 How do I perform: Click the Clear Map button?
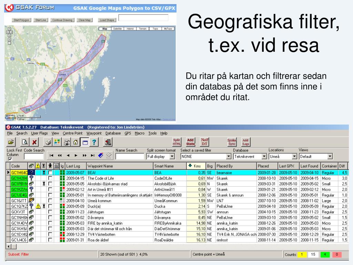[x=85, y=20]
